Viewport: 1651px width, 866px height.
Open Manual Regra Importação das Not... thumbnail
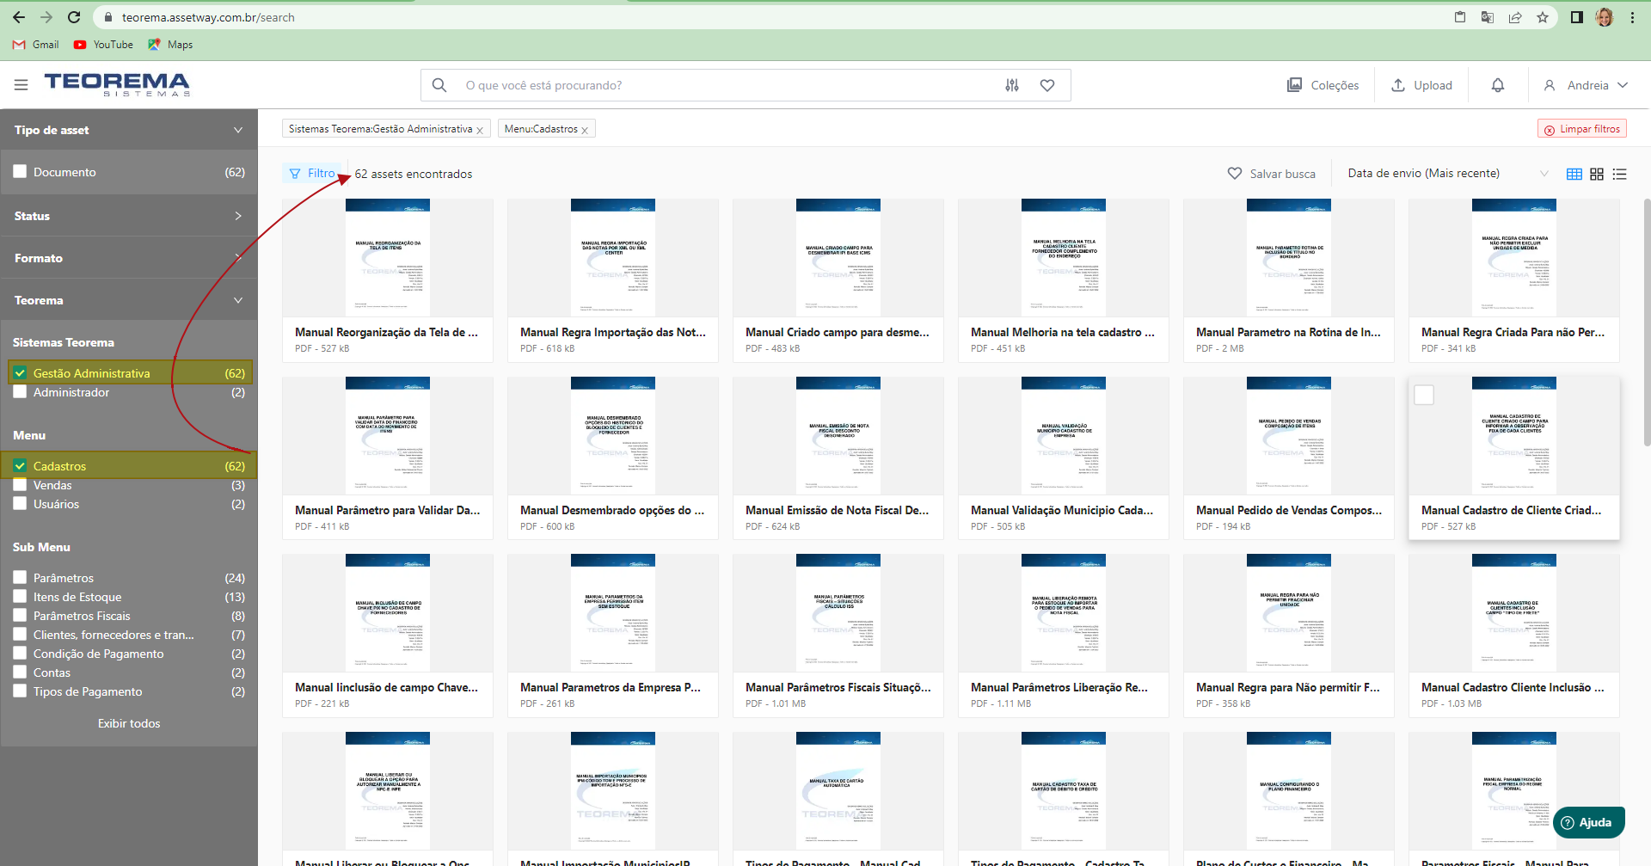pyautogui.click(x=613, y=258)
